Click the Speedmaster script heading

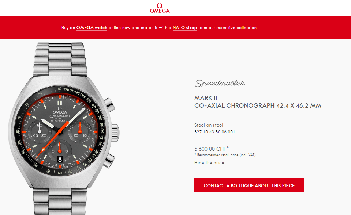tap(220, 83)
